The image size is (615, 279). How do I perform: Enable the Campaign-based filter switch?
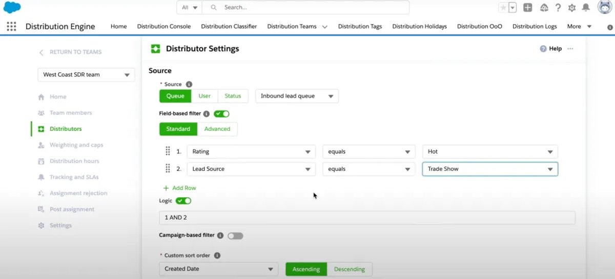point(235,236)
